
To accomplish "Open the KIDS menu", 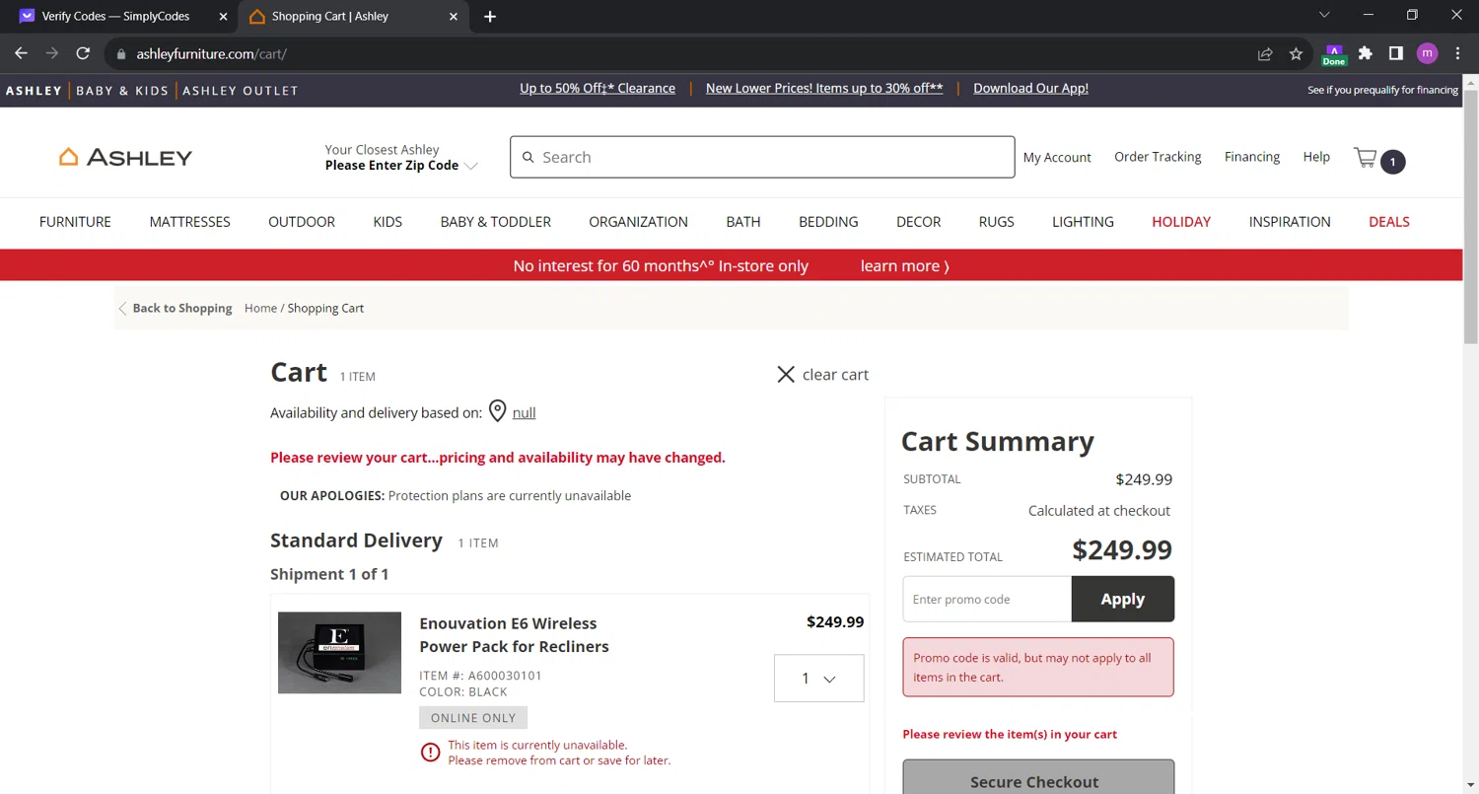I will point(387,222).
